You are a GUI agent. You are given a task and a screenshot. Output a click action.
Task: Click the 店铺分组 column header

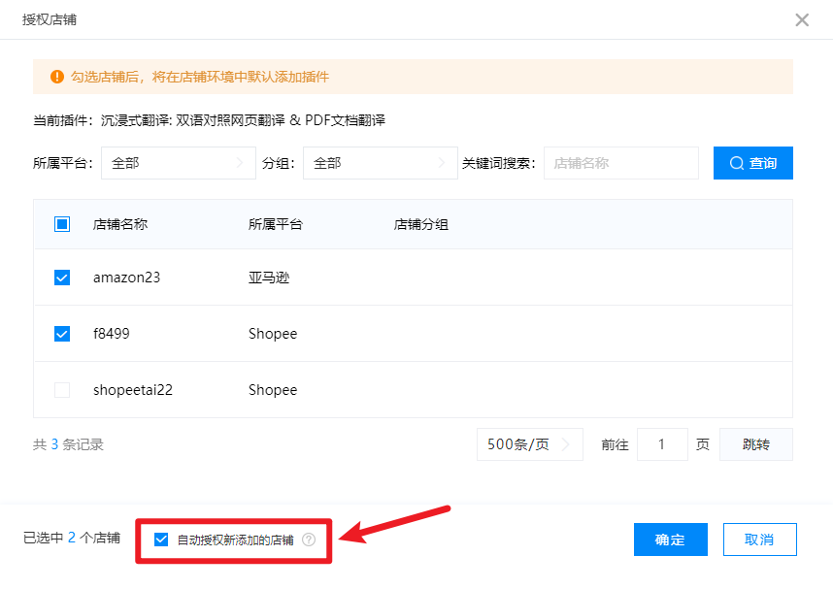click(421, 224)
